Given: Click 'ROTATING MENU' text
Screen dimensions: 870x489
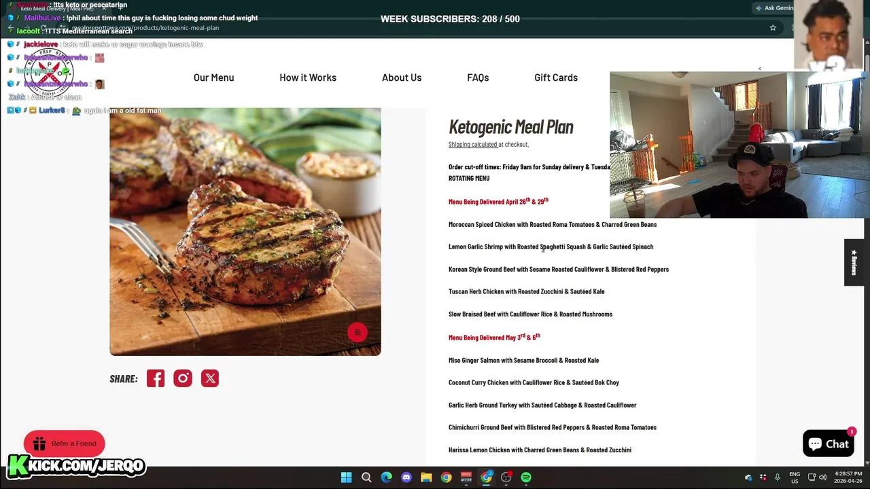Looking at the screenshot, I should pyautogui.click(x=469, y=178).
